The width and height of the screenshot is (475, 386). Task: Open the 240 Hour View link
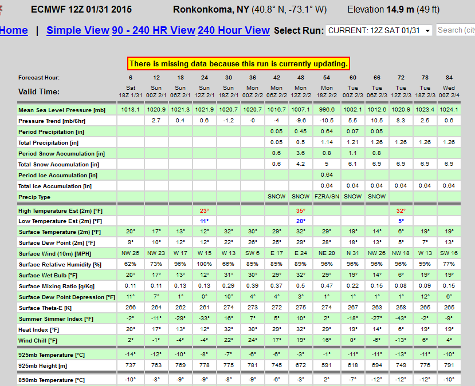[234, 30]
